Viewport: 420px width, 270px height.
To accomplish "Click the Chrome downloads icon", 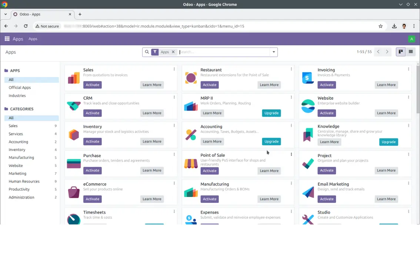I will tap(394, 26).
